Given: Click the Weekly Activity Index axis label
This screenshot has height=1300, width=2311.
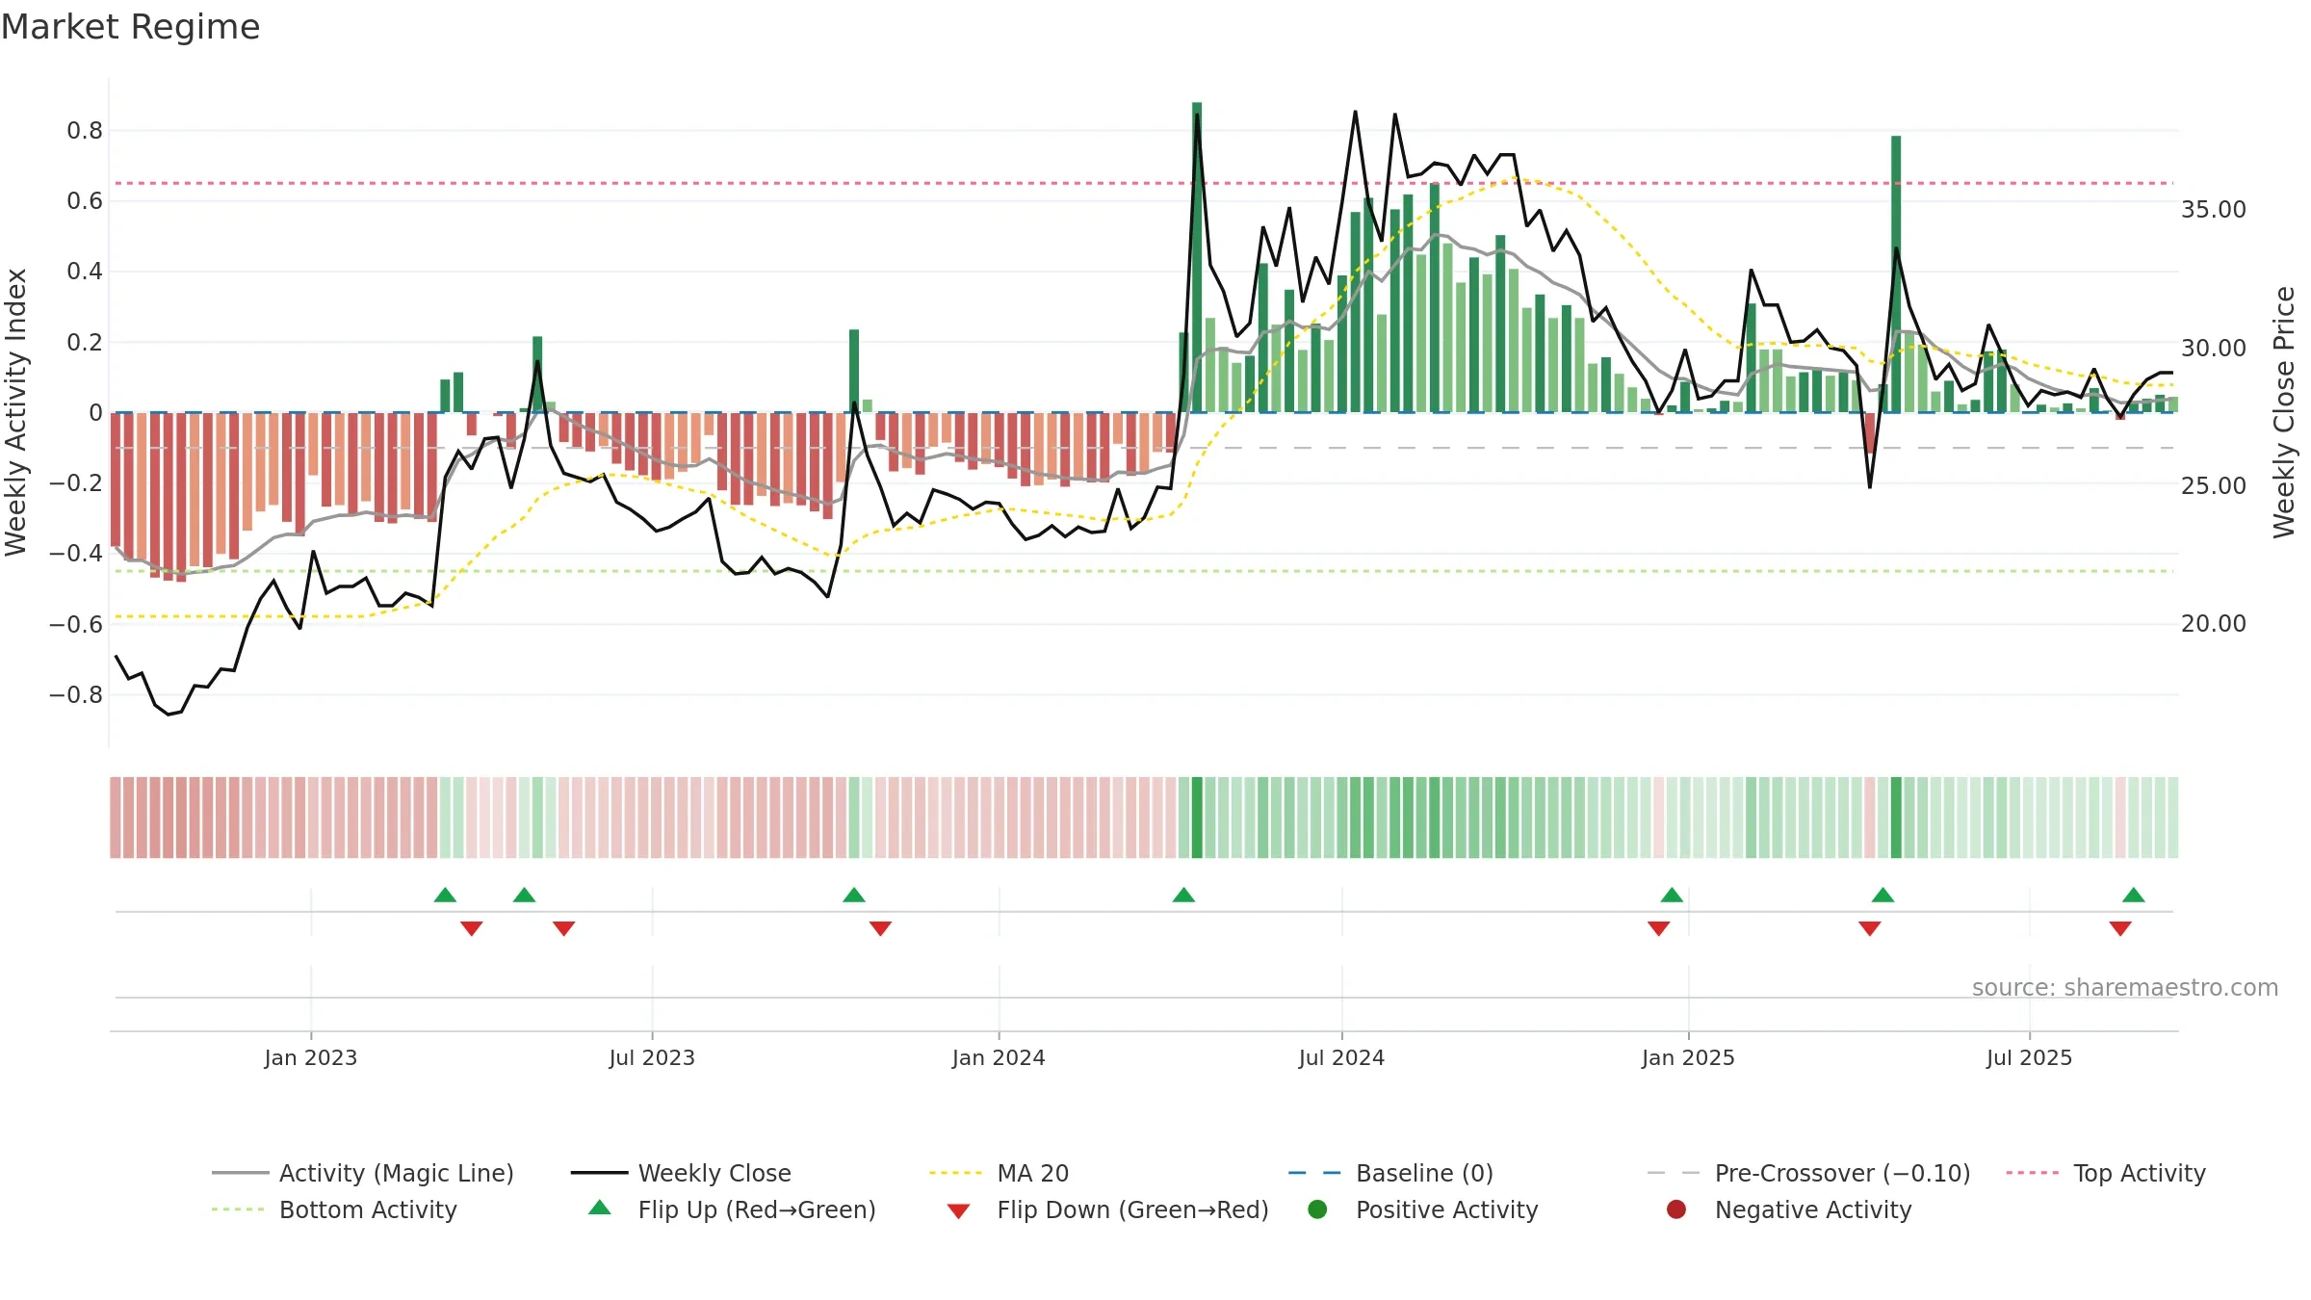Looking at the screenshot, I should coord(16,412).
